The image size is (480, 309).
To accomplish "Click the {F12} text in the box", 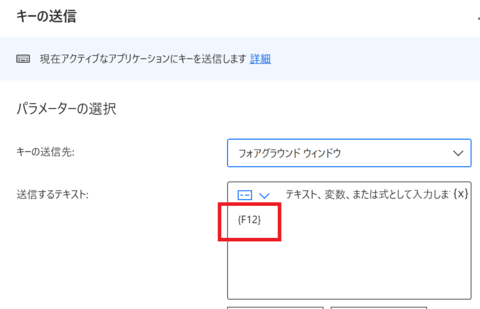I will click(249, 219).
